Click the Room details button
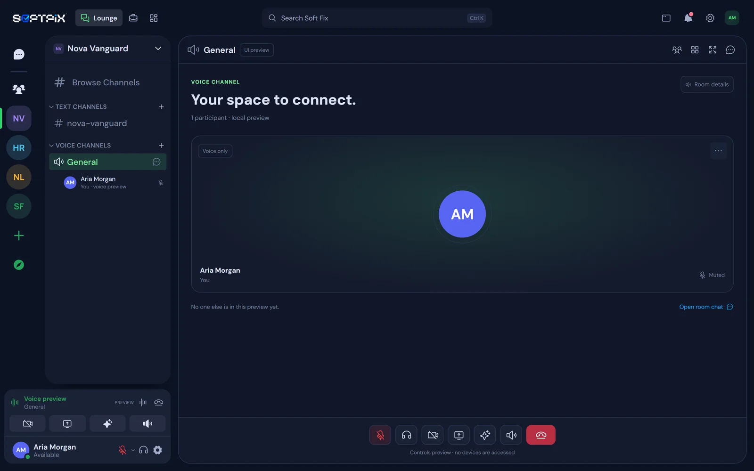 click(x=707, y=84)
